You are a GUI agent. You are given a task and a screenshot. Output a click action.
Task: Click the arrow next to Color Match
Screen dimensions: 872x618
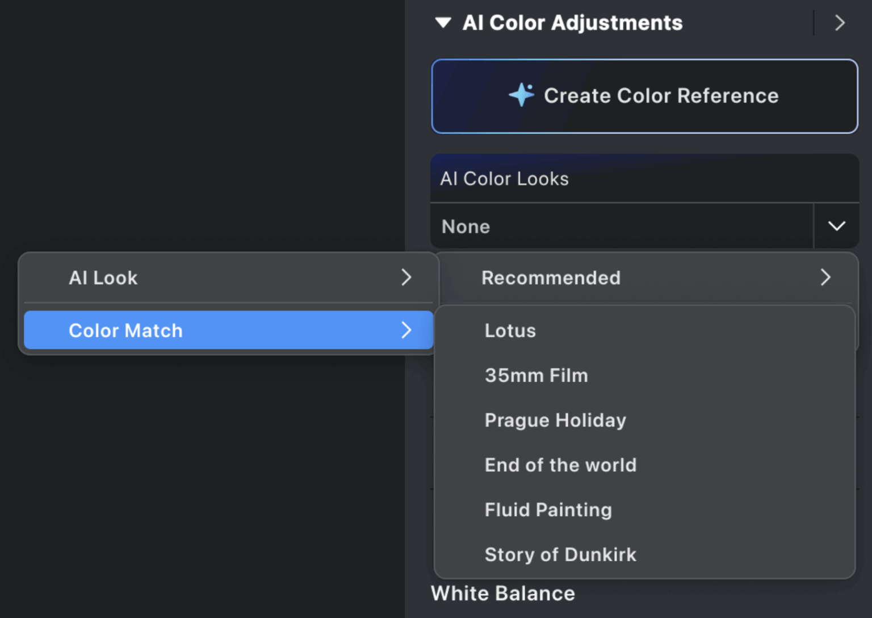tap(406, 330)
